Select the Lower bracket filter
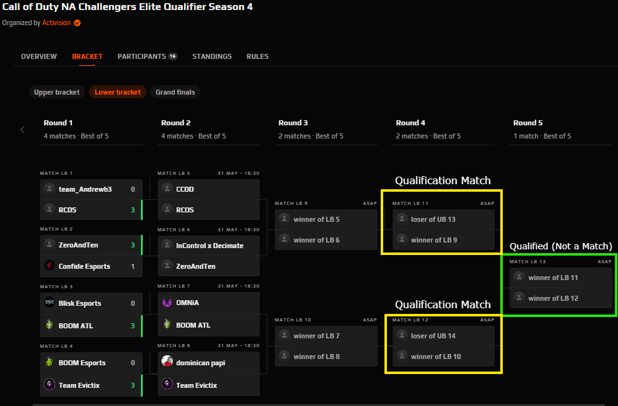The image size is (618, 406). coord(118,92)
